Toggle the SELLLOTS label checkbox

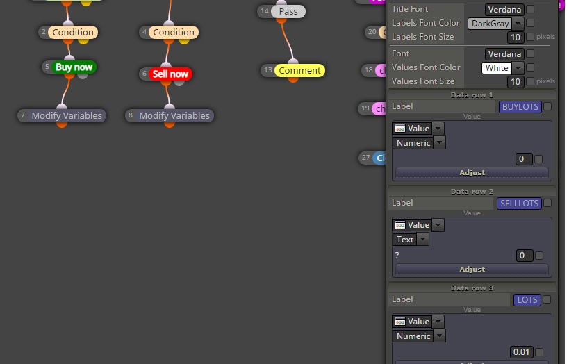point(547,203)
